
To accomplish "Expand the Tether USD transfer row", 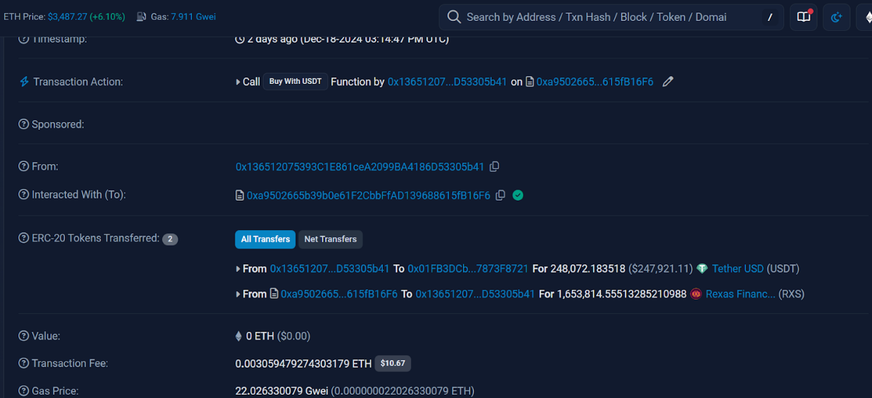I will point(238,268).
